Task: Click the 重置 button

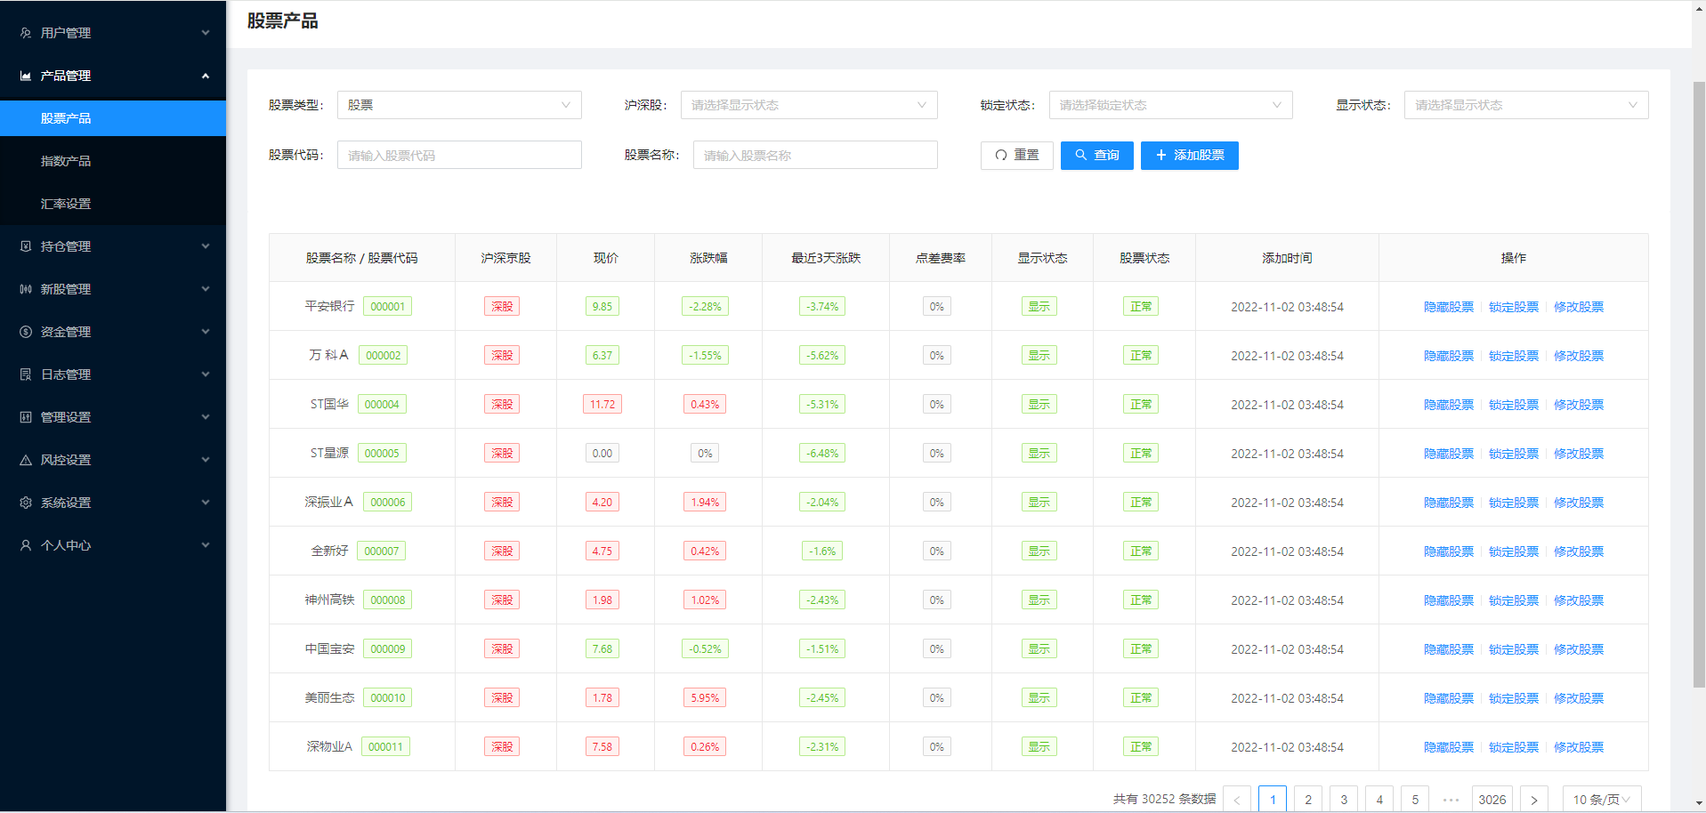Action: [x=1016, y=155]
